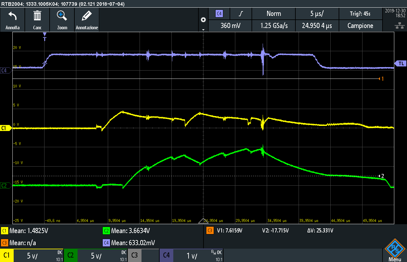The width and height of the screenshot is (407, 262).
Task: Click the C3 orange cursor source badge
Action: [210, 231]
